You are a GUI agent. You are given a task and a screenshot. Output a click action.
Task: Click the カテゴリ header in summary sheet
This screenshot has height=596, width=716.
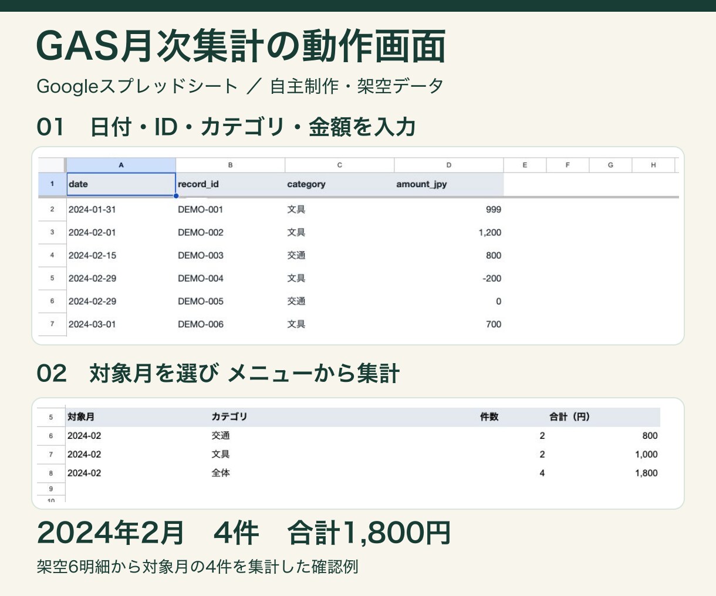[344, 417]
